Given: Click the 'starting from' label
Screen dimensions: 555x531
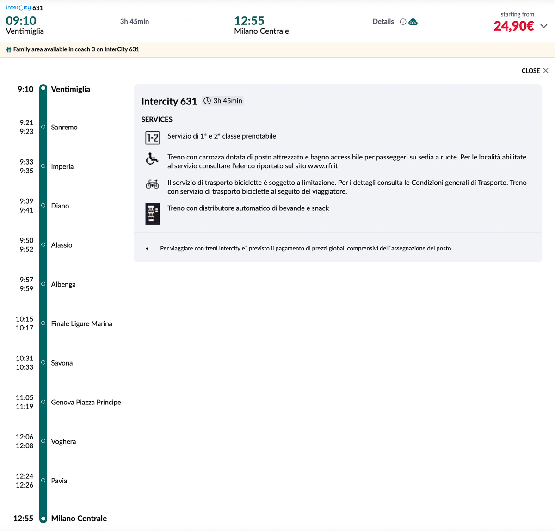Looking at the screenshot, I should pos(517,14).
